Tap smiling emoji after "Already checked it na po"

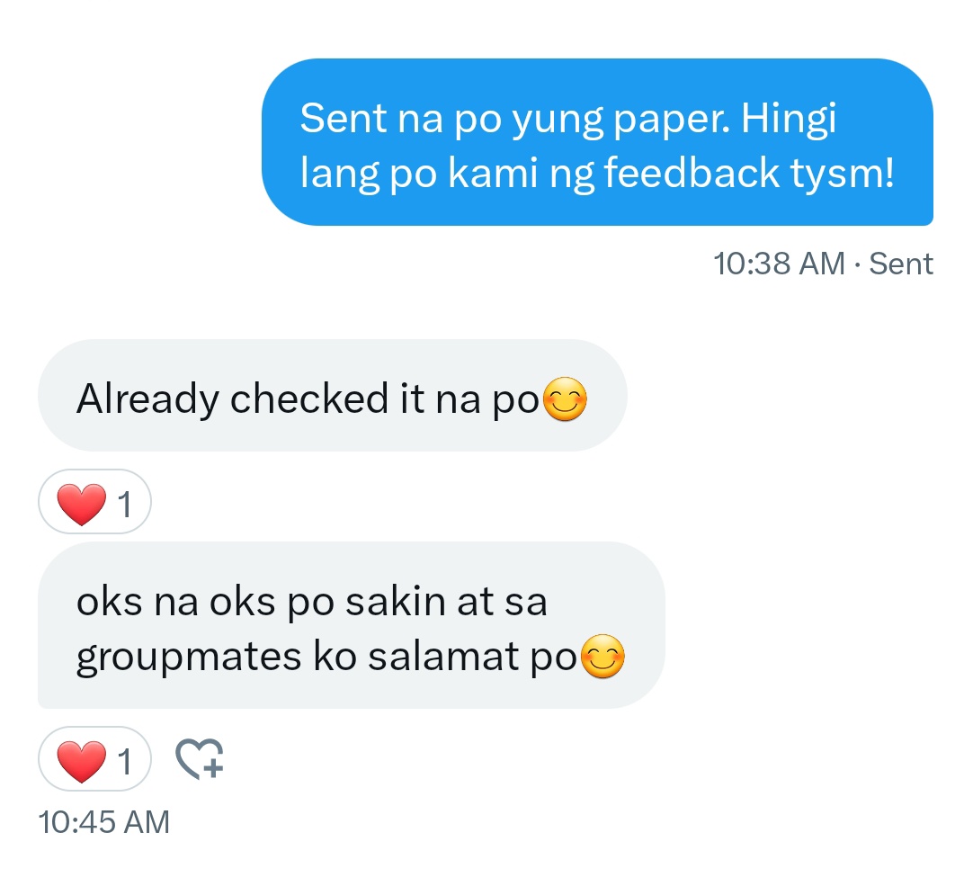[566, 399]
